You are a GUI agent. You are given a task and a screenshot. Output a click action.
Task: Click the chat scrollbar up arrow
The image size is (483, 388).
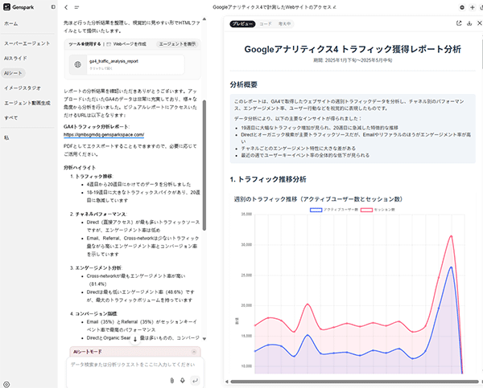coord(204,19)
